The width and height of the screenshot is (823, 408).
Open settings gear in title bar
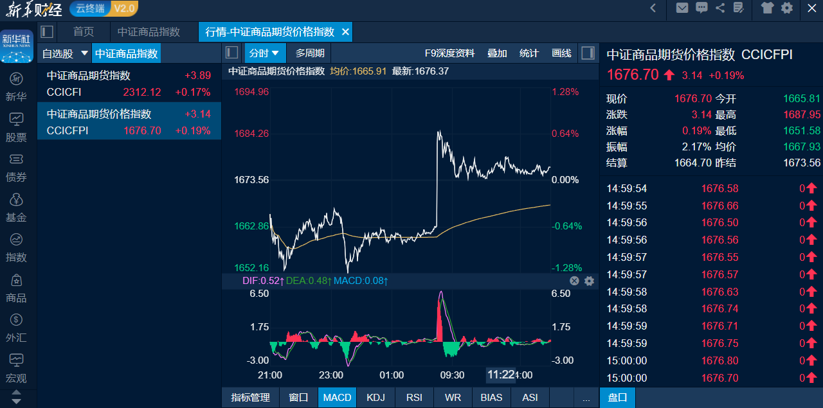[x=787, y=8]
